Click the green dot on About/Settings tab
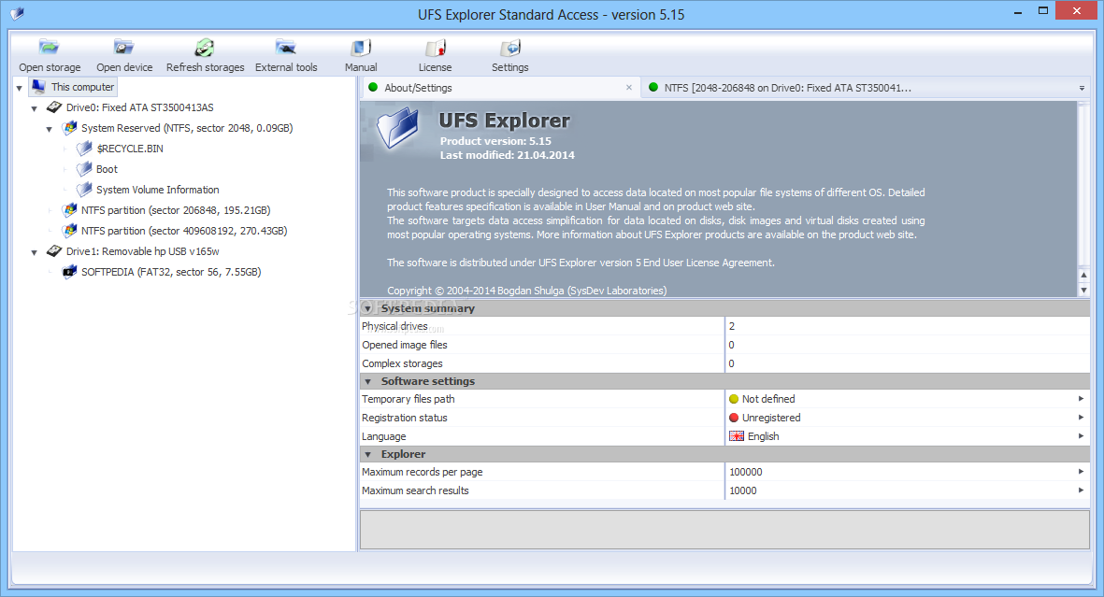The width and height of the screenshot is (1104, 597). click(x=373, y=87)
